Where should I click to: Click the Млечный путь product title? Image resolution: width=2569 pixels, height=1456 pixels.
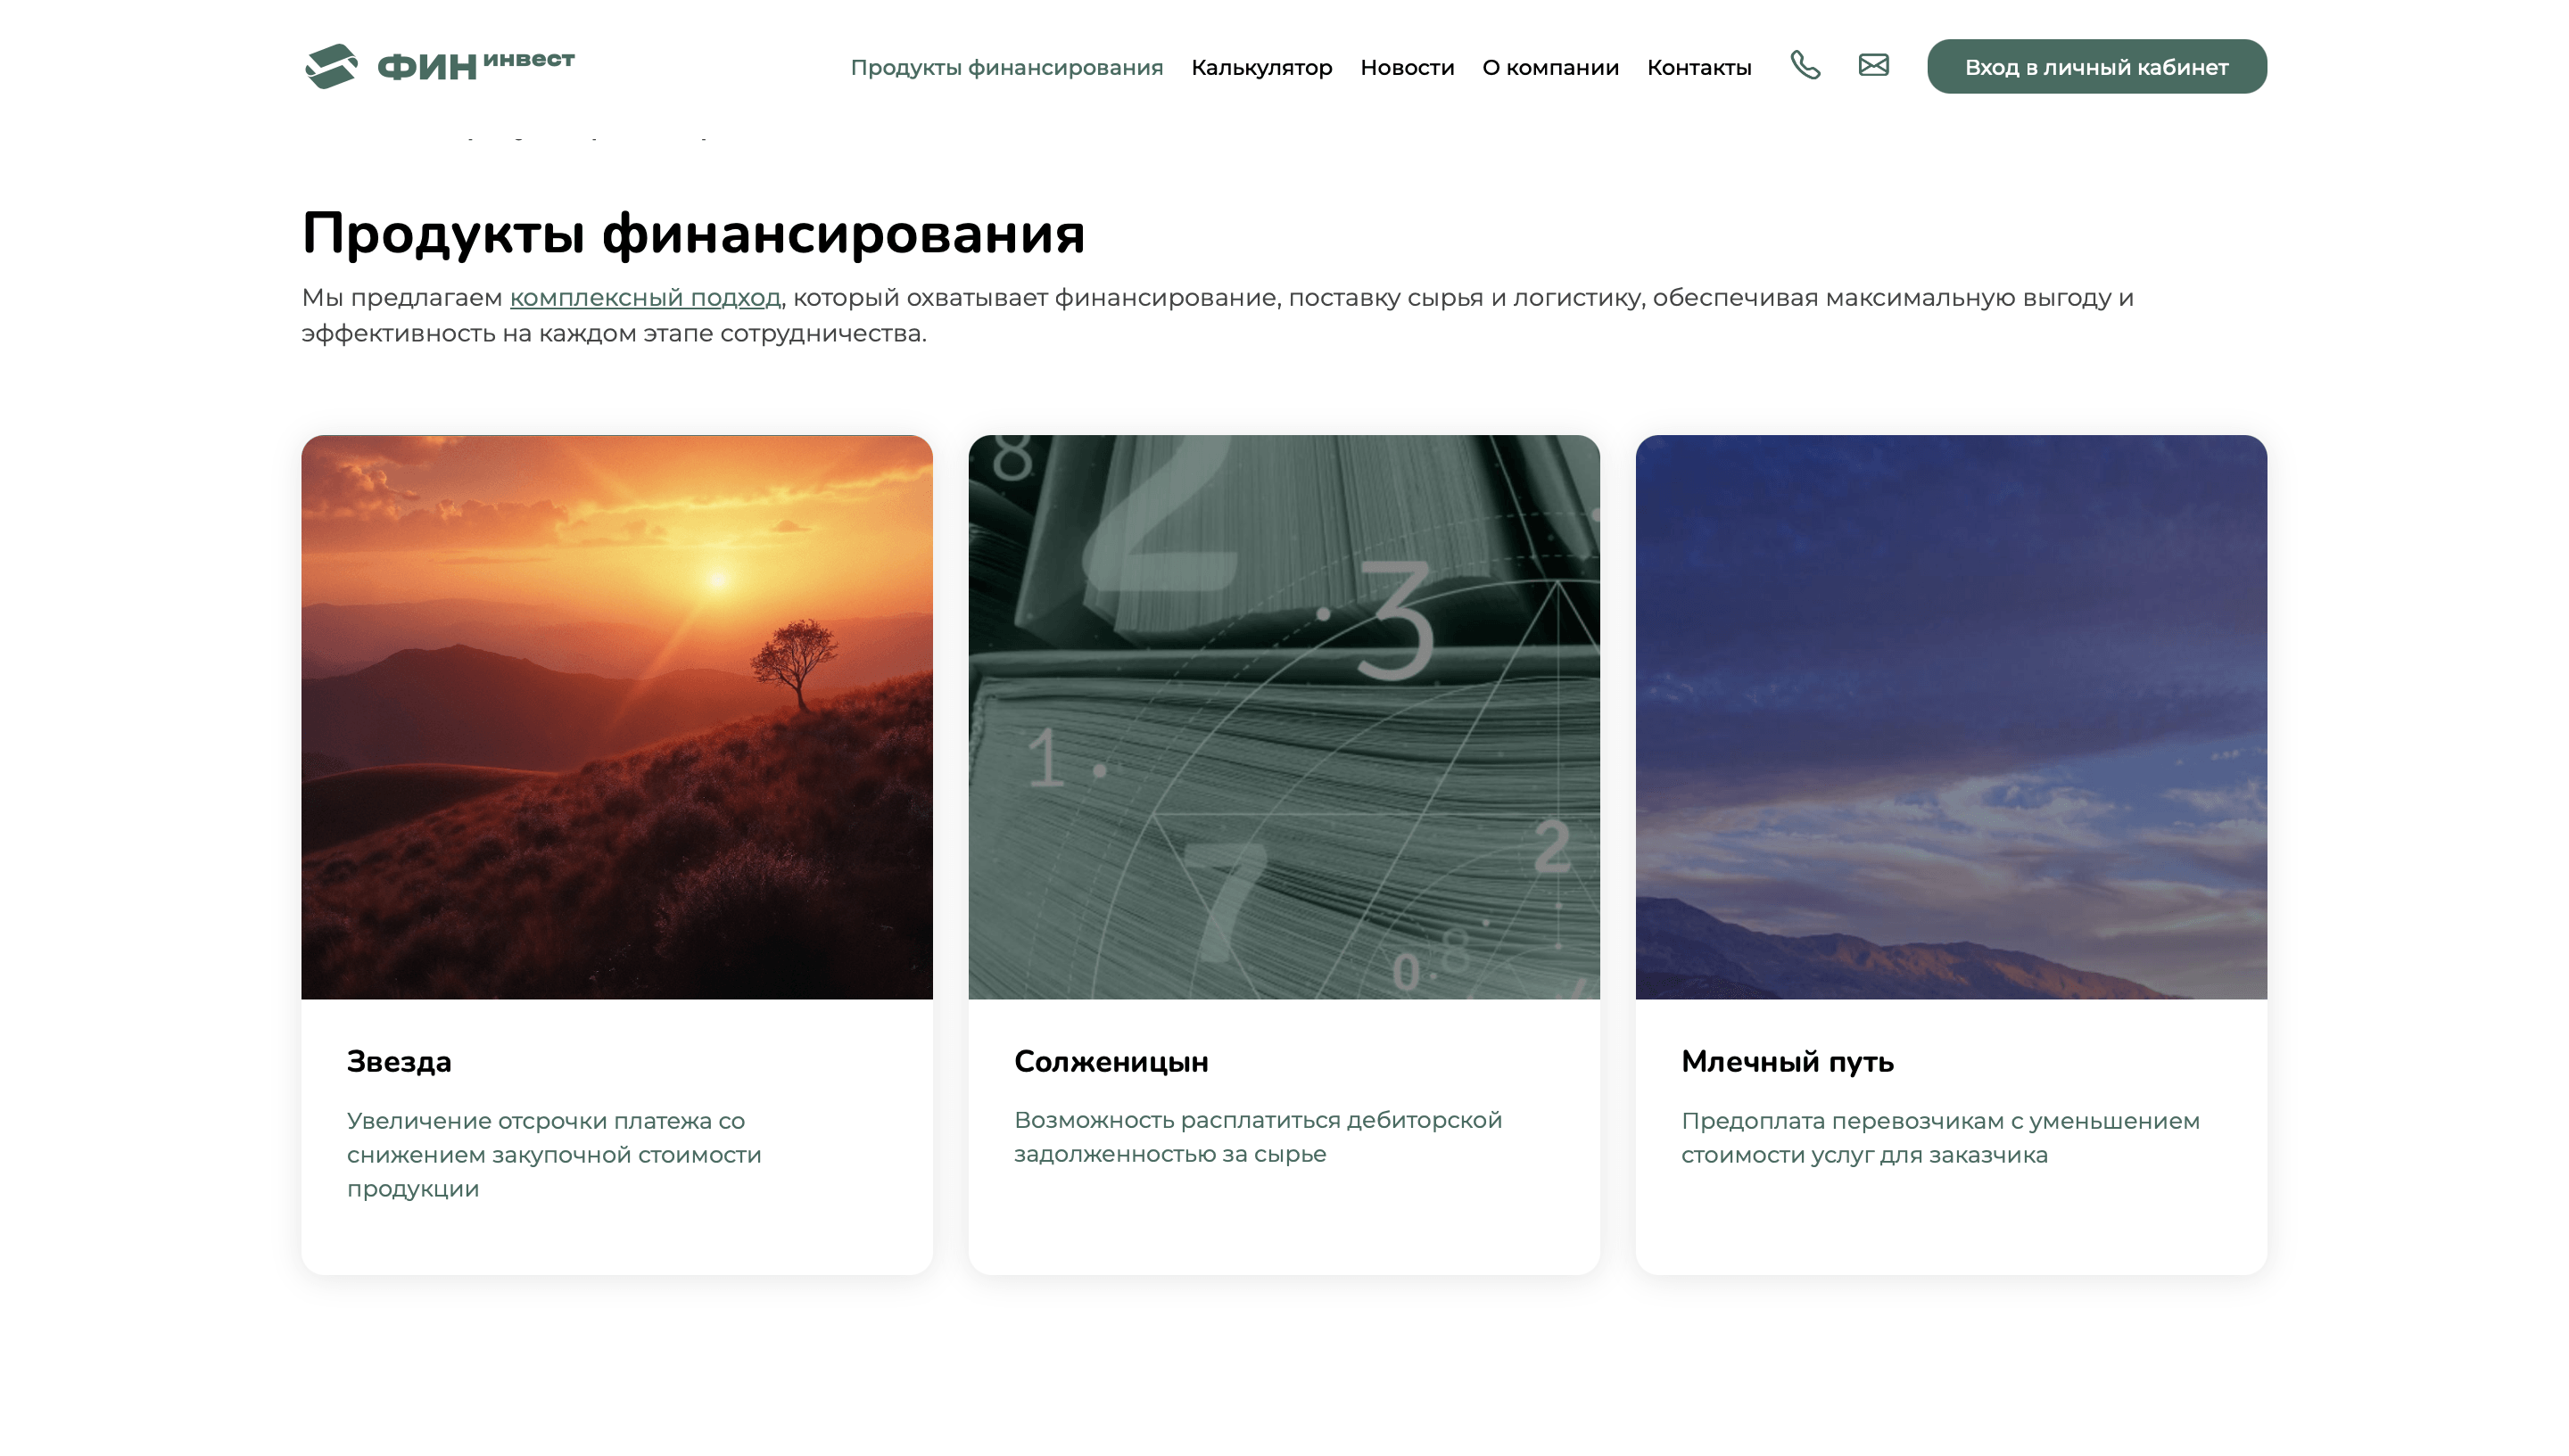pyautogui.click(x=1787, y=1062)
